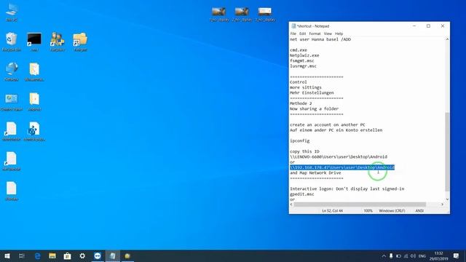The image size is (466, 262).
Task: Select the last of three desktop image thumbnails
Action: click(265, 15)
